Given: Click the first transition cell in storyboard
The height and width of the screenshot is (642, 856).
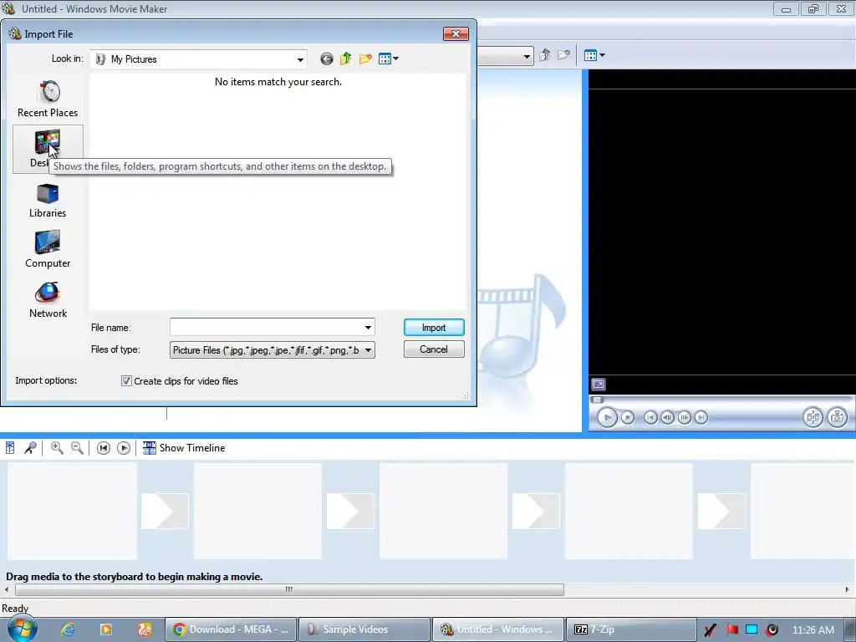Looking at the screenshot, I should (165, 511).
